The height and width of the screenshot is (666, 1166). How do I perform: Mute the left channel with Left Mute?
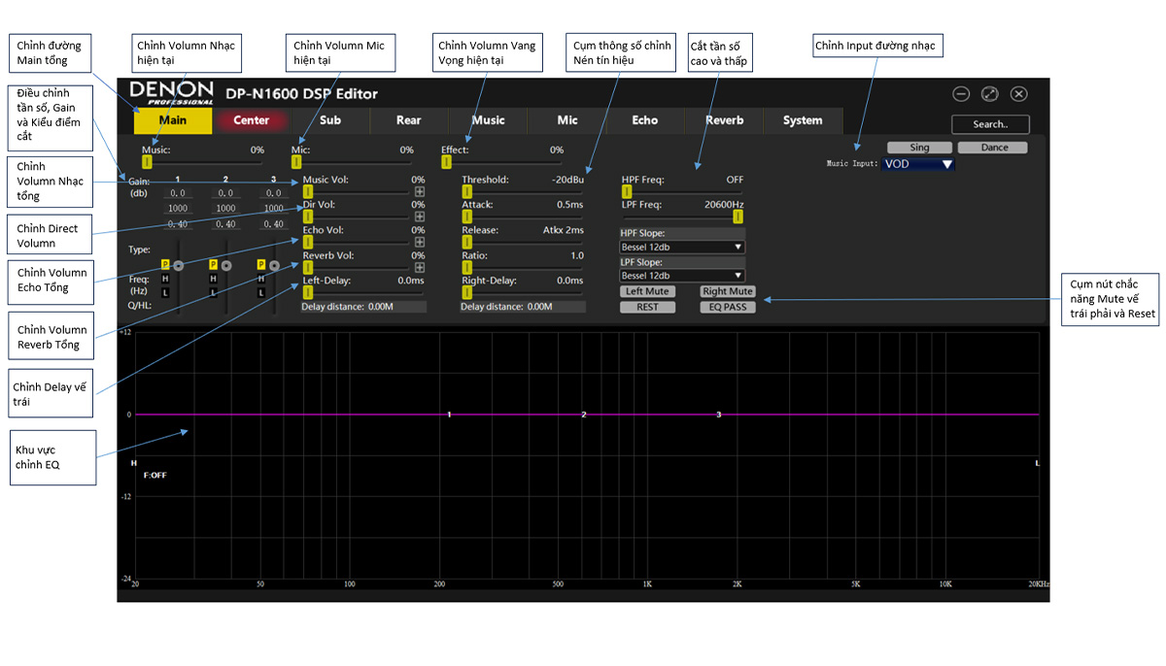click(x=647, y=291)
